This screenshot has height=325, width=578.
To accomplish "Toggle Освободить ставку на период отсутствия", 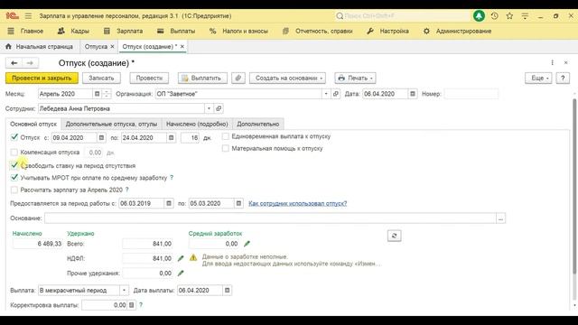I will pos(14,165).
